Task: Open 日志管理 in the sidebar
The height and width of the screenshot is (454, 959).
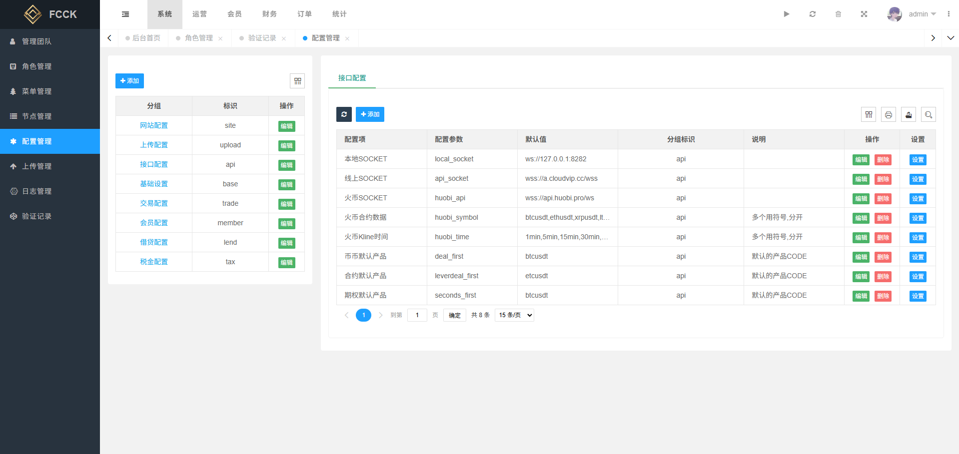Action: [x=36, y=191]
